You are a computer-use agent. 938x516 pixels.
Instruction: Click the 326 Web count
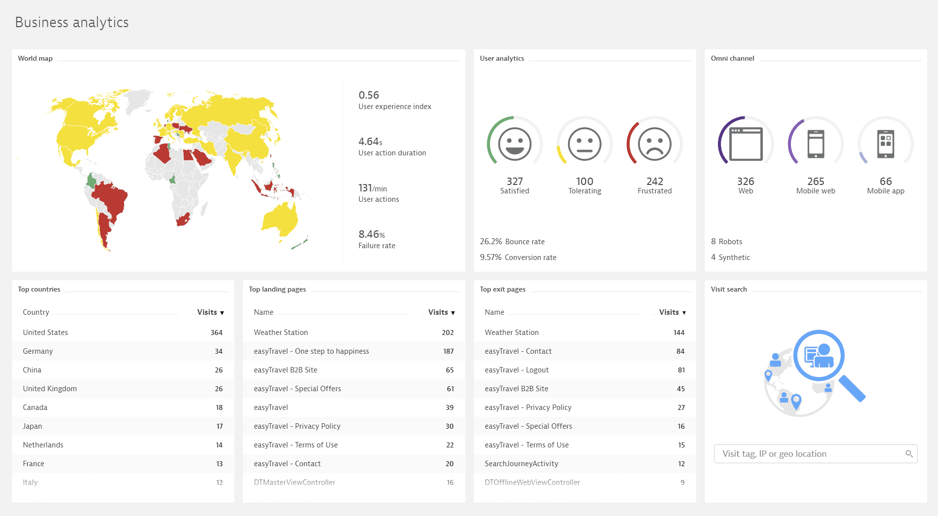click(x=746, y=182)
